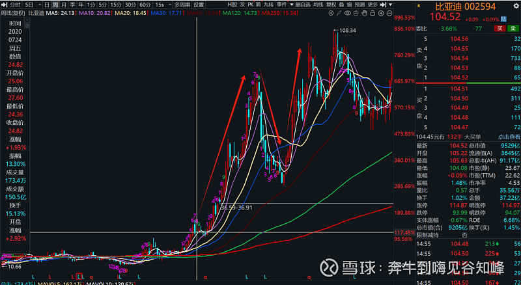
Task: Switch to the 15分 chart
Action: [x=116, y=5]
